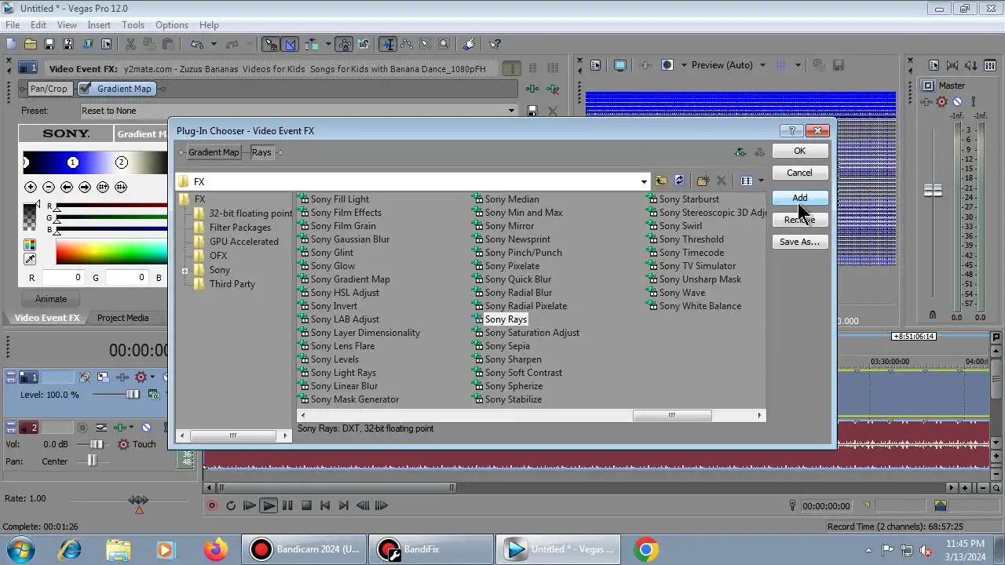Arm audio track 2 for recording
Image resolution: width=1005 pixels, height=565 pixels.
click(x=82, y=428)
